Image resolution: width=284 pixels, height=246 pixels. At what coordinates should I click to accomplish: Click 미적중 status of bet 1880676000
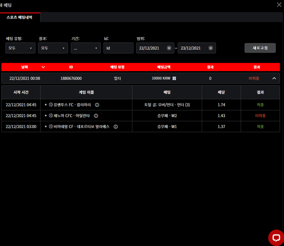[x=254, y=78]
